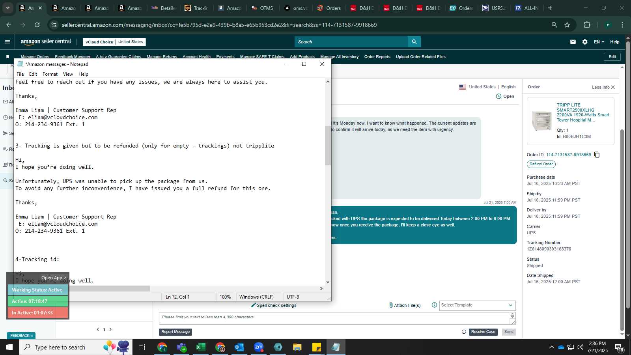Open the Select Template dropdown
This screenshot has height=355, width=631.
click(x=477, y=305)
